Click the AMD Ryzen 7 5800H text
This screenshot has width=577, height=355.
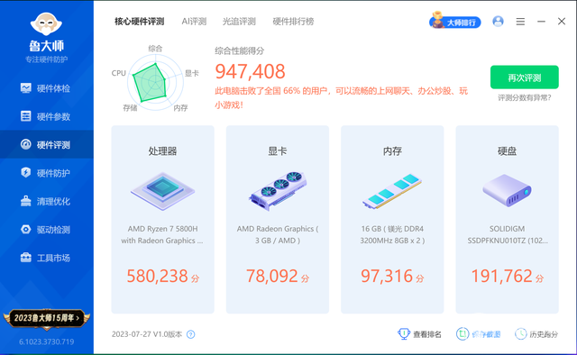tap(162, 229)
